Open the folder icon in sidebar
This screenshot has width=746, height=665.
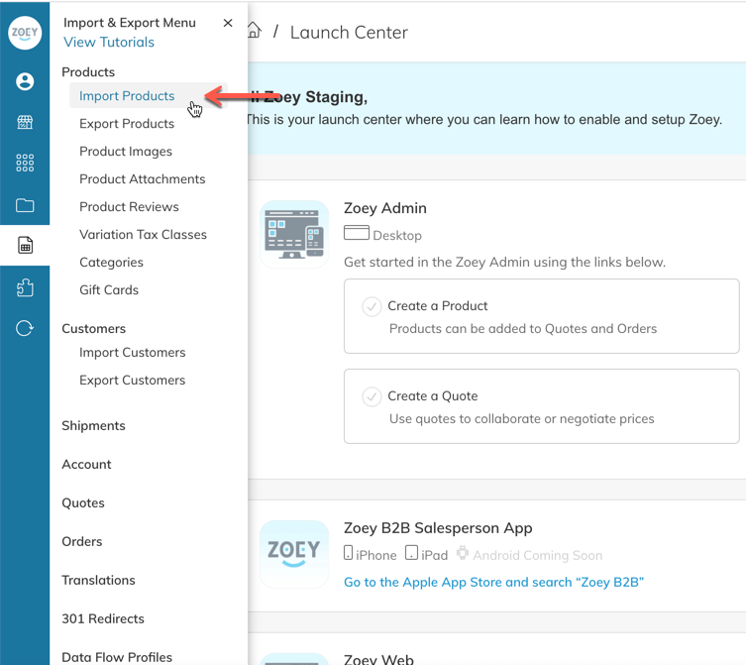tap(25, 205)
